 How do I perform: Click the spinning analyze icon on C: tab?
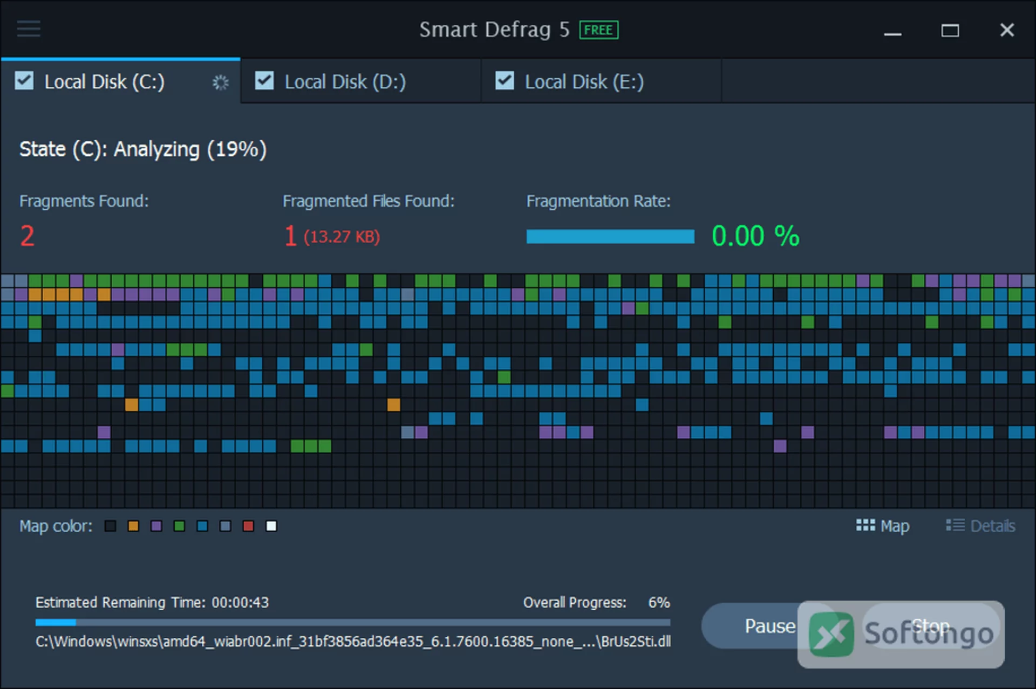pyautogui.click(x=220, y=82)
